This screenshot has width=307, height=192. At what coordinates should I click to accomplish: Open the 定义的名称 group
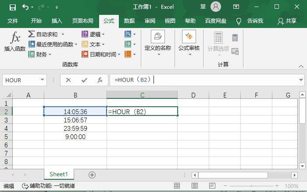pyautogui.click(x=158, y=43)
